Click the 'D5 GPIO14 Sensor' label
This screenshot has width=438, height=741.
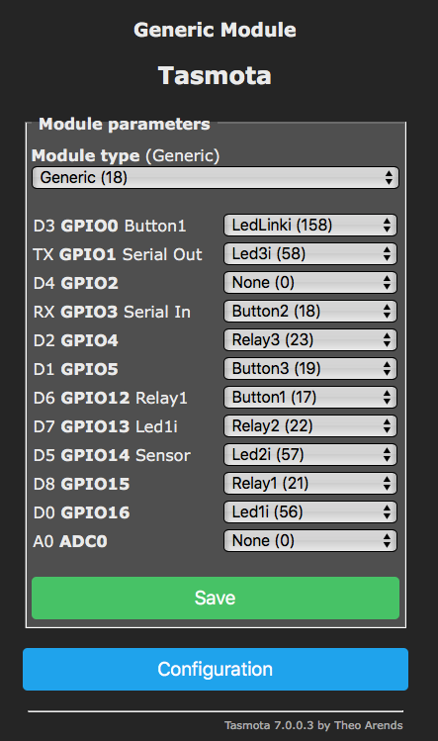click(x=112, y=455)
